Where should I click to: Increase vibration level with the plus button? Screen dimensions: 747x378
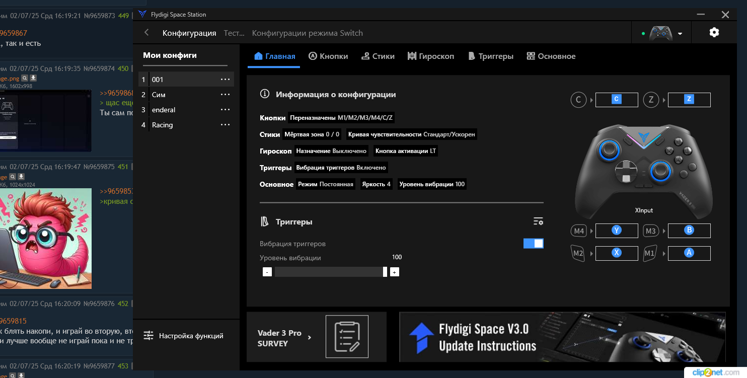tap(395, 272)
